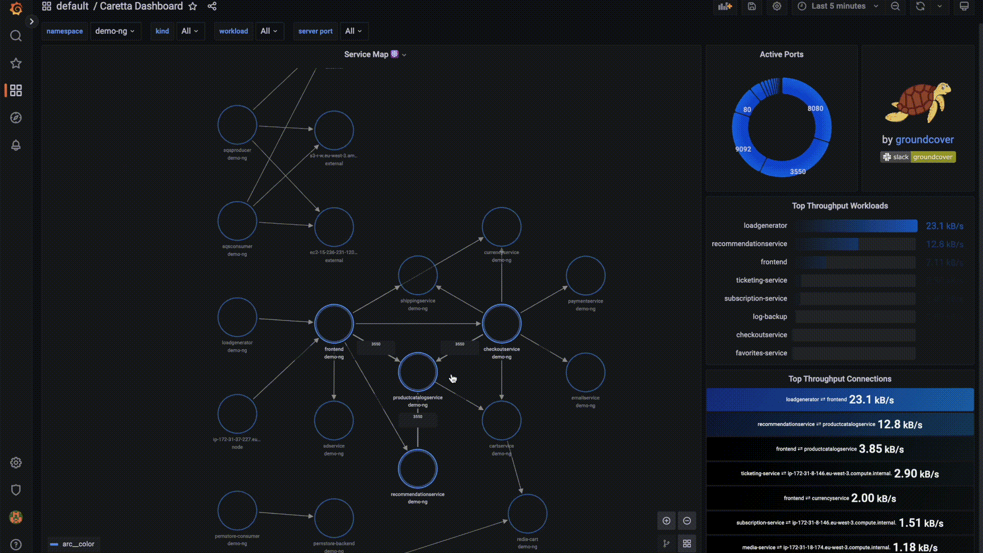Expand the workload All filter dropdown
The image size is (983, 553).
[269, 31]
